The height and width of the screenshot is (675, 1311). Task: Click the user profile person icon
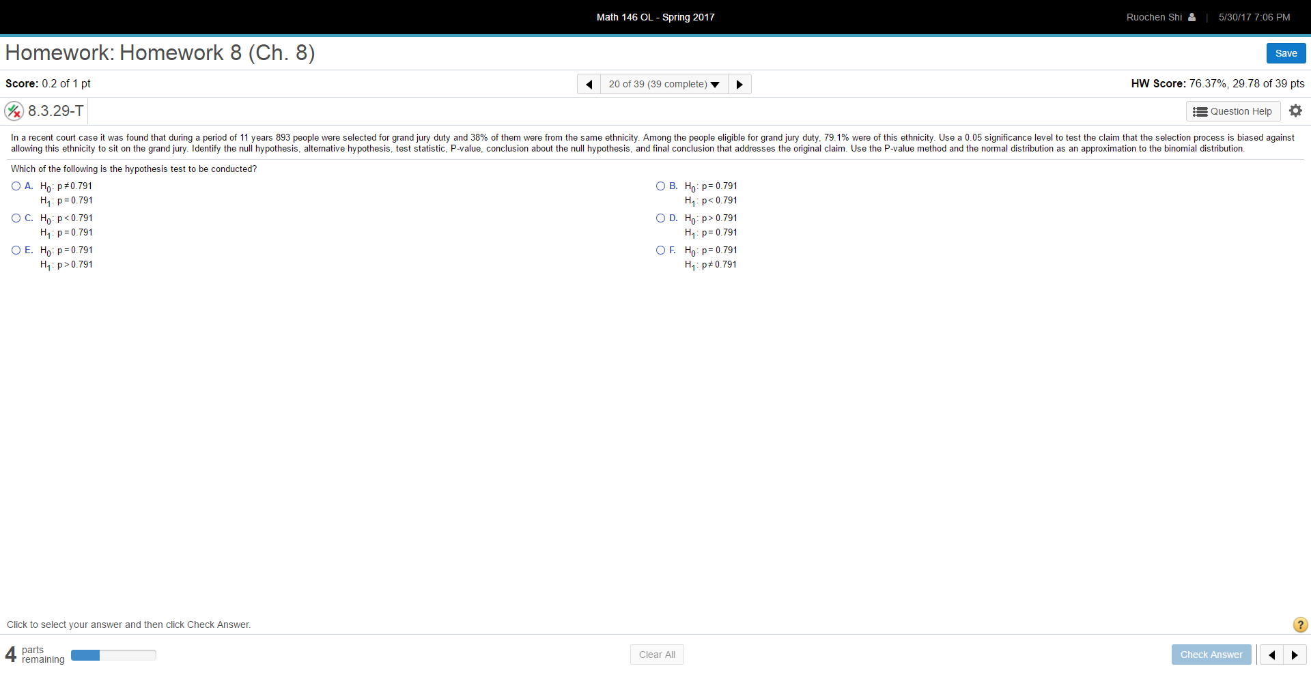1191,17
